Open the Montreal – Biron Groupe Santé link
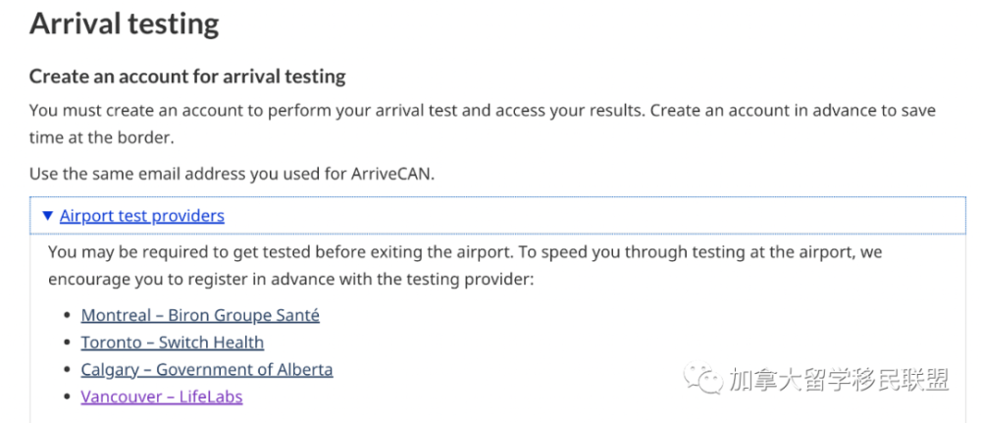The width and height of the screenshot is (981, 423). click(200, 315)
